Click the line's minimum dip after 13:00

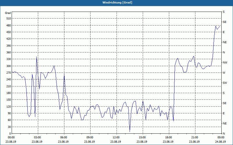coord(130,132)
